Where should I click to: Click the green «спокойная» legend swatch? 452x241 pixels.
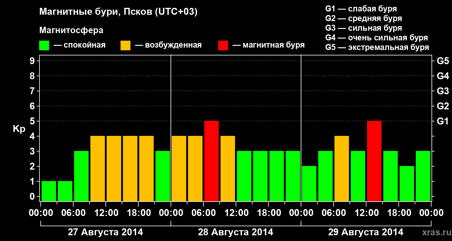point(44,45)
